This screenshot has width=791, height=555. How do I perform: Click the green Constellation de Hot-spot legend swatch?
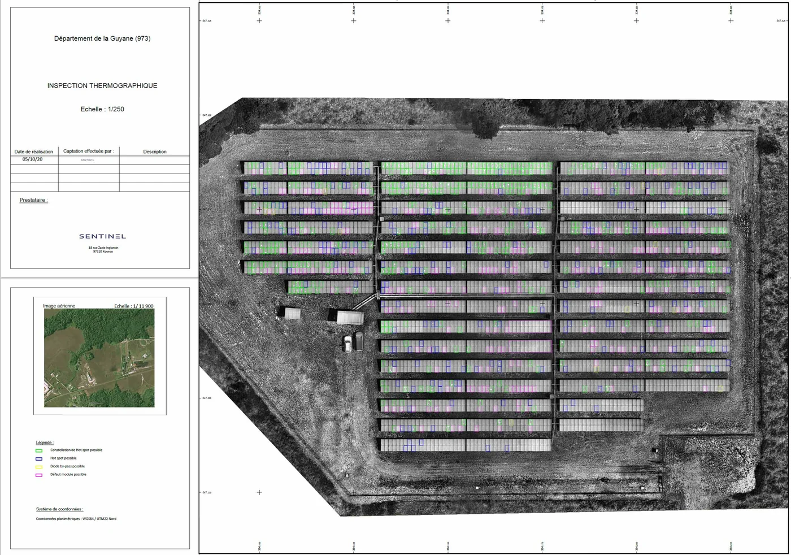click(39, 450)
